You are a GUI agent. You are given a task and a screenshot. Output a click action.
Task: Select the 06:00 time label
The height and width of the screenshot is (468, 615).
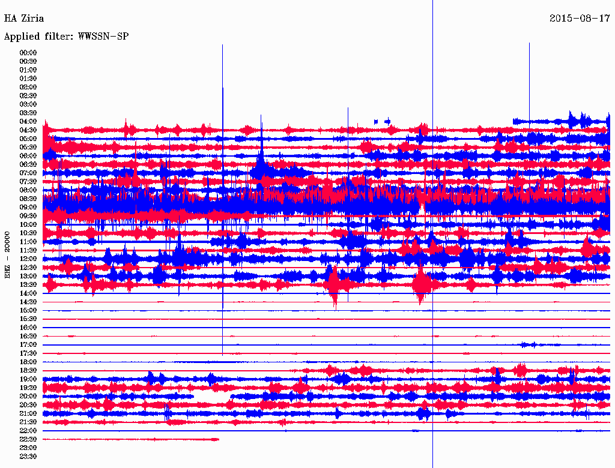click(x=28, y=156)
